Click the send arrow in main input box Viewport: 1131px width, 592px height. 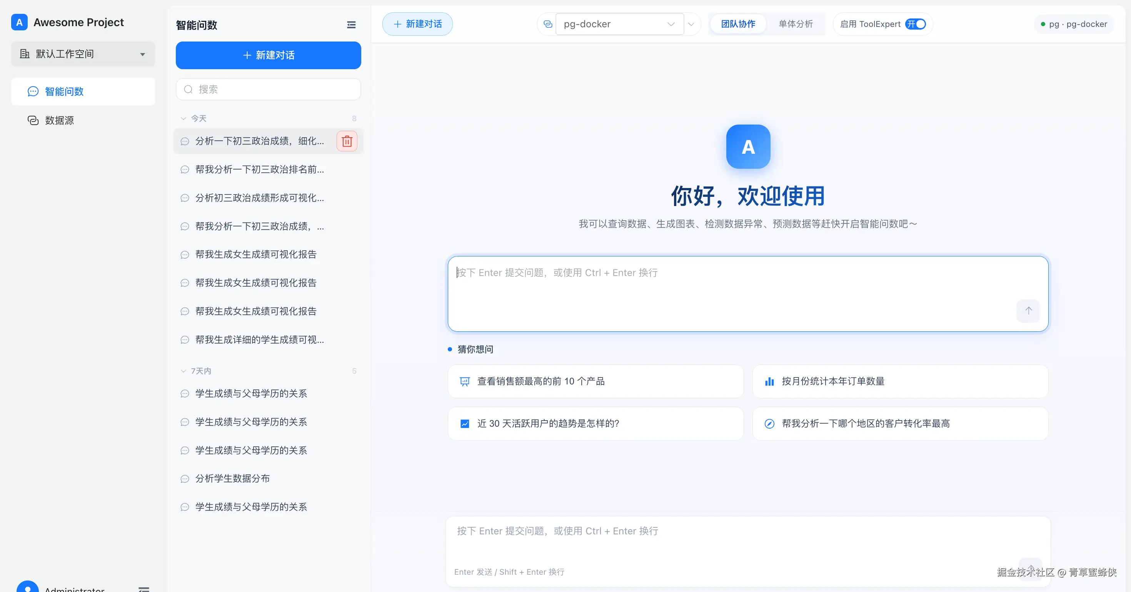coord(1028,311)
